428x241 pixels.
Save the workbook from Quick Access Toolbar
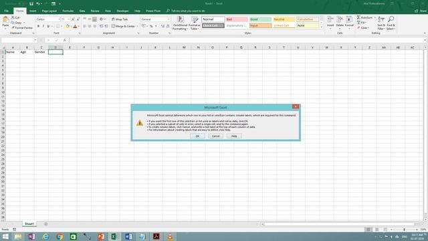point(31,4)
